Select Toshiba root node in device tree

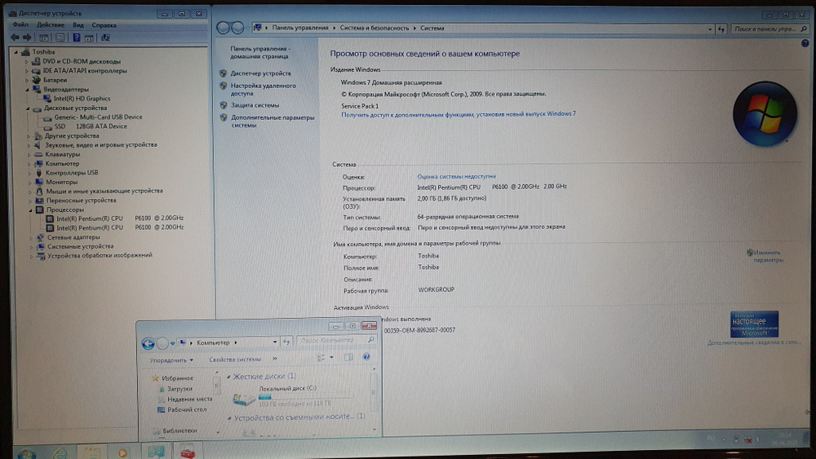tap(38, 52)
